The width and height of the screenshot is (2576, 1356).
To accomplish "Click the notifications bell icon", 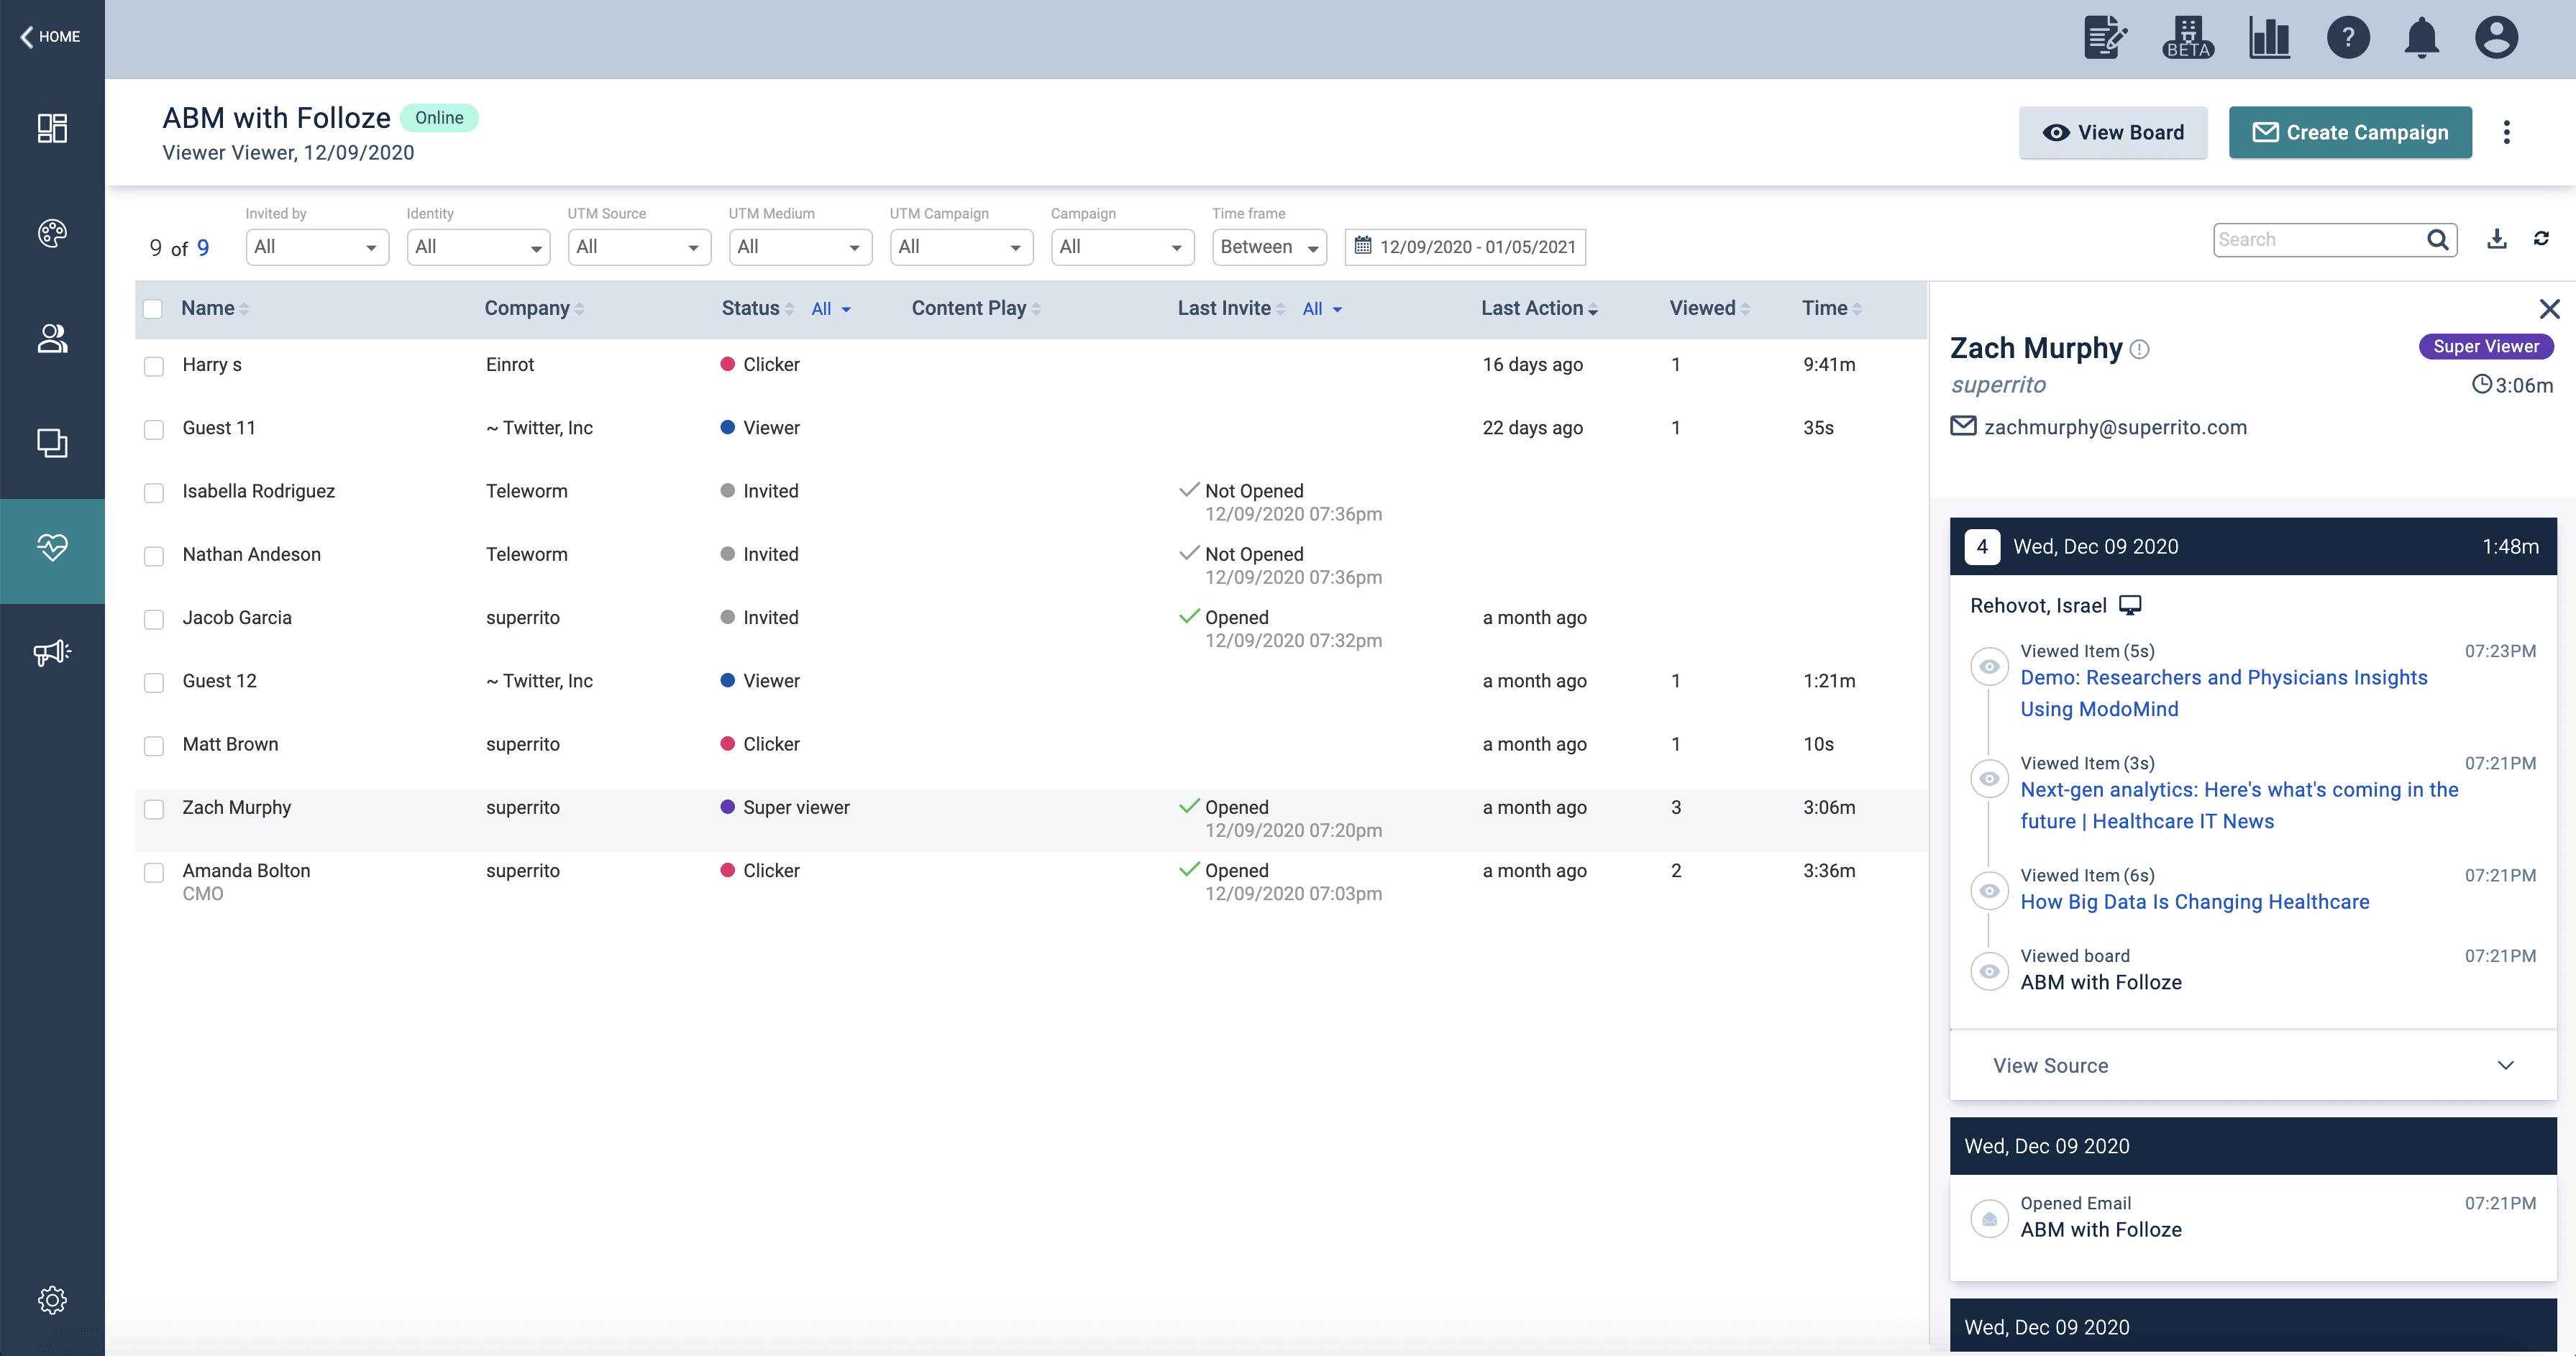I will point(2421,38).
